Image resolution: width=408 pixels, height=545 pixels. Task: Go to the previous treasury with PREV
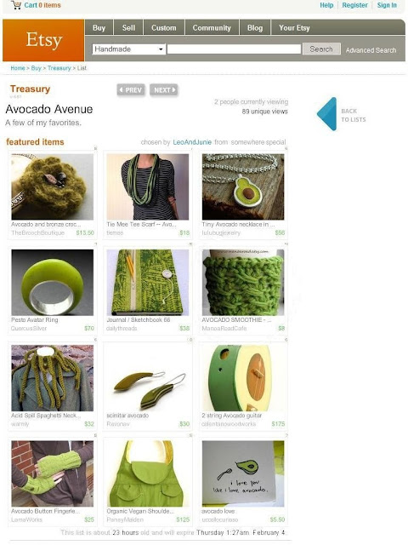131,90
